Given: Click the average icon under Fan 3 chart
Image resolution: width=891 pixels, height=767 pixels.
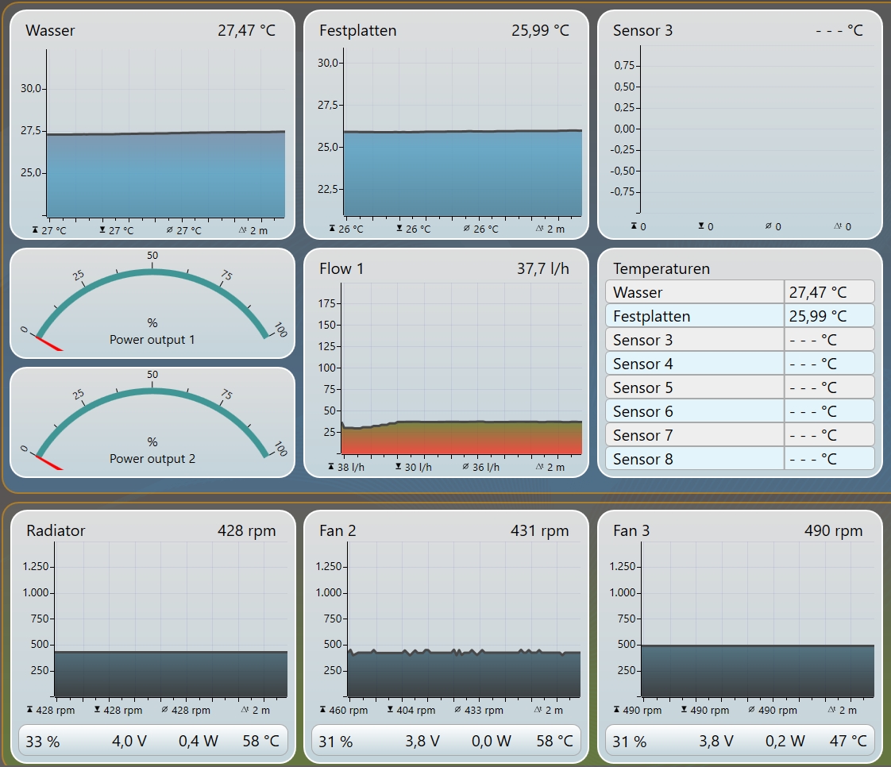Looking at the screenshot, I should [752, 710].
